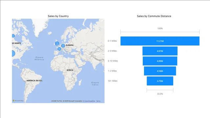Click the 10+ Miles funnel bar showing 3.75M
Screen dimensions: 210x118
click(160, 81)
